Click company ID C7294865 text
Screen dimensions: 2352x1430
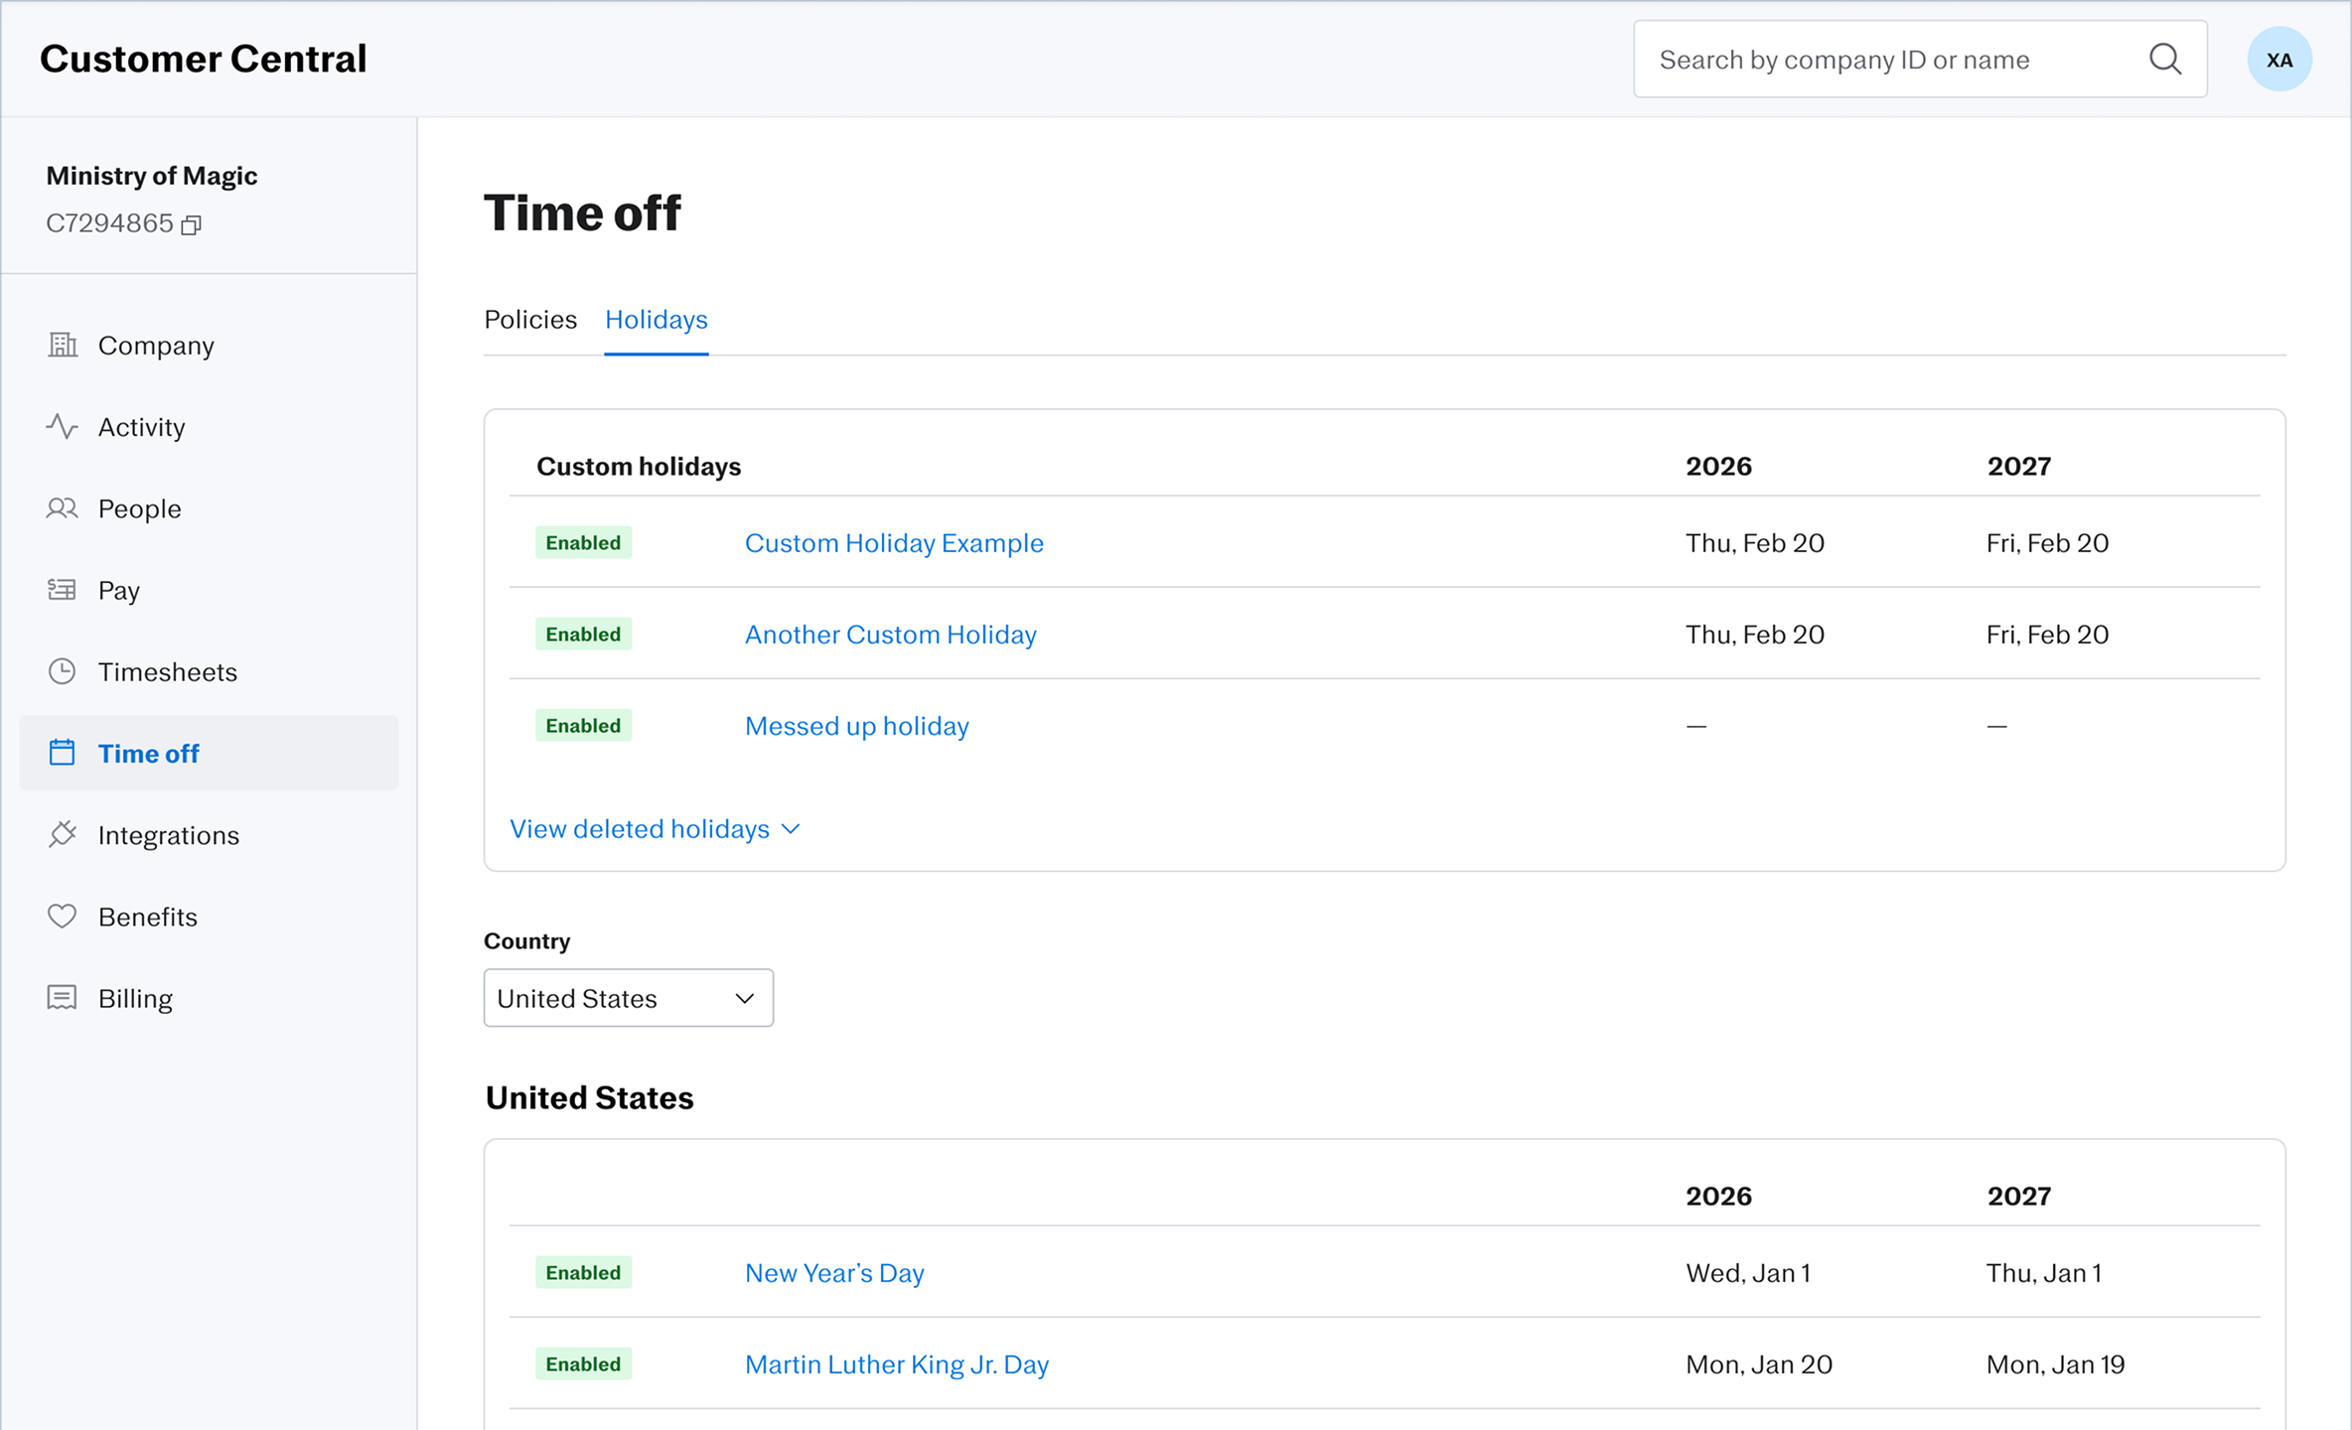pyautogui.click(x=109, y=223)
